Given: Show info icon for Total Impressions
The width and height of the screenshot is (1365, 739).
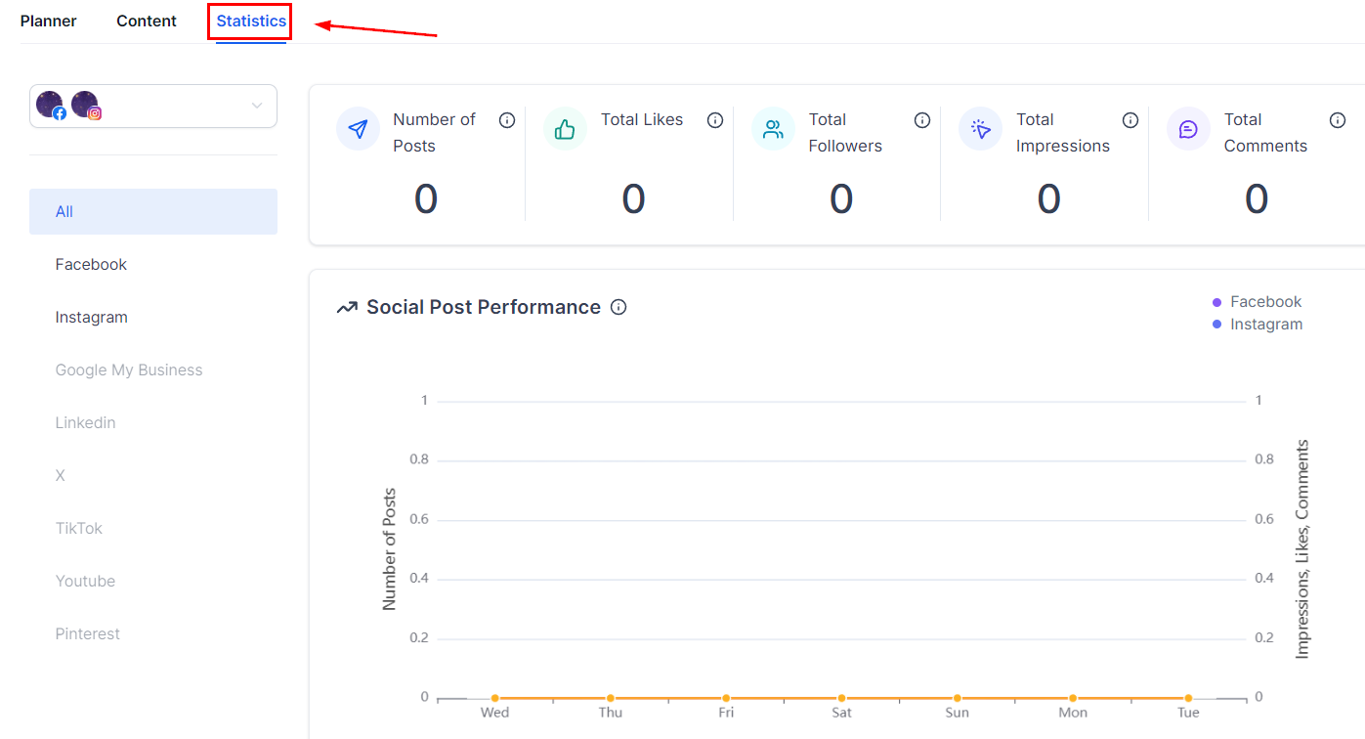Looking at the screenshot, I should 1130,120.
